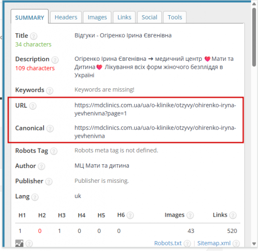Viewport: 258px width, 251px height.
Task: Open the Headers tab
Action: [66, 17]
